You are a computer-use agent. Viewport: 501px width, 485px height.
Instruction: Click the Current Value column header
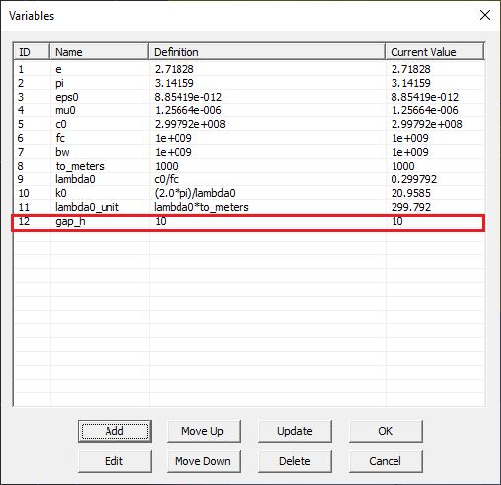point(435,52)
